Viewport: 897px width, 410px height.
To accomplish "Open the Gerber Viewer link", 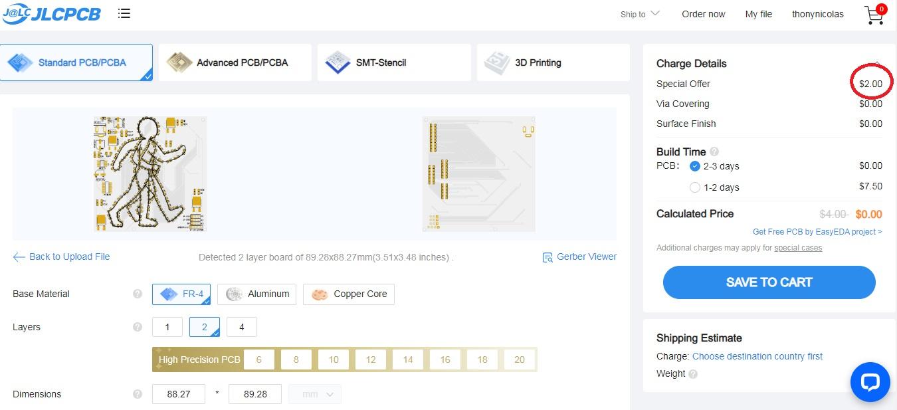I will pos(579,257).
